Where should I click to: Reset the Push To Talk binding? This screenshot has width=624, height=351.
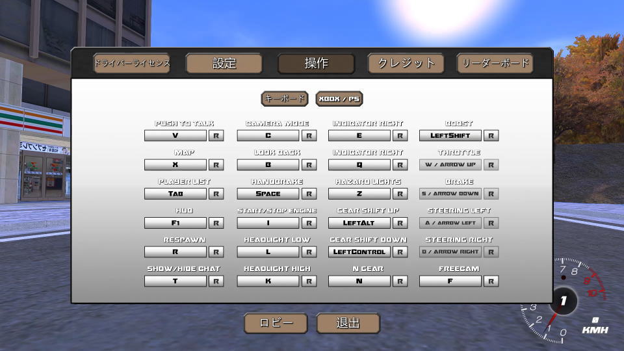tap(216, 136)
